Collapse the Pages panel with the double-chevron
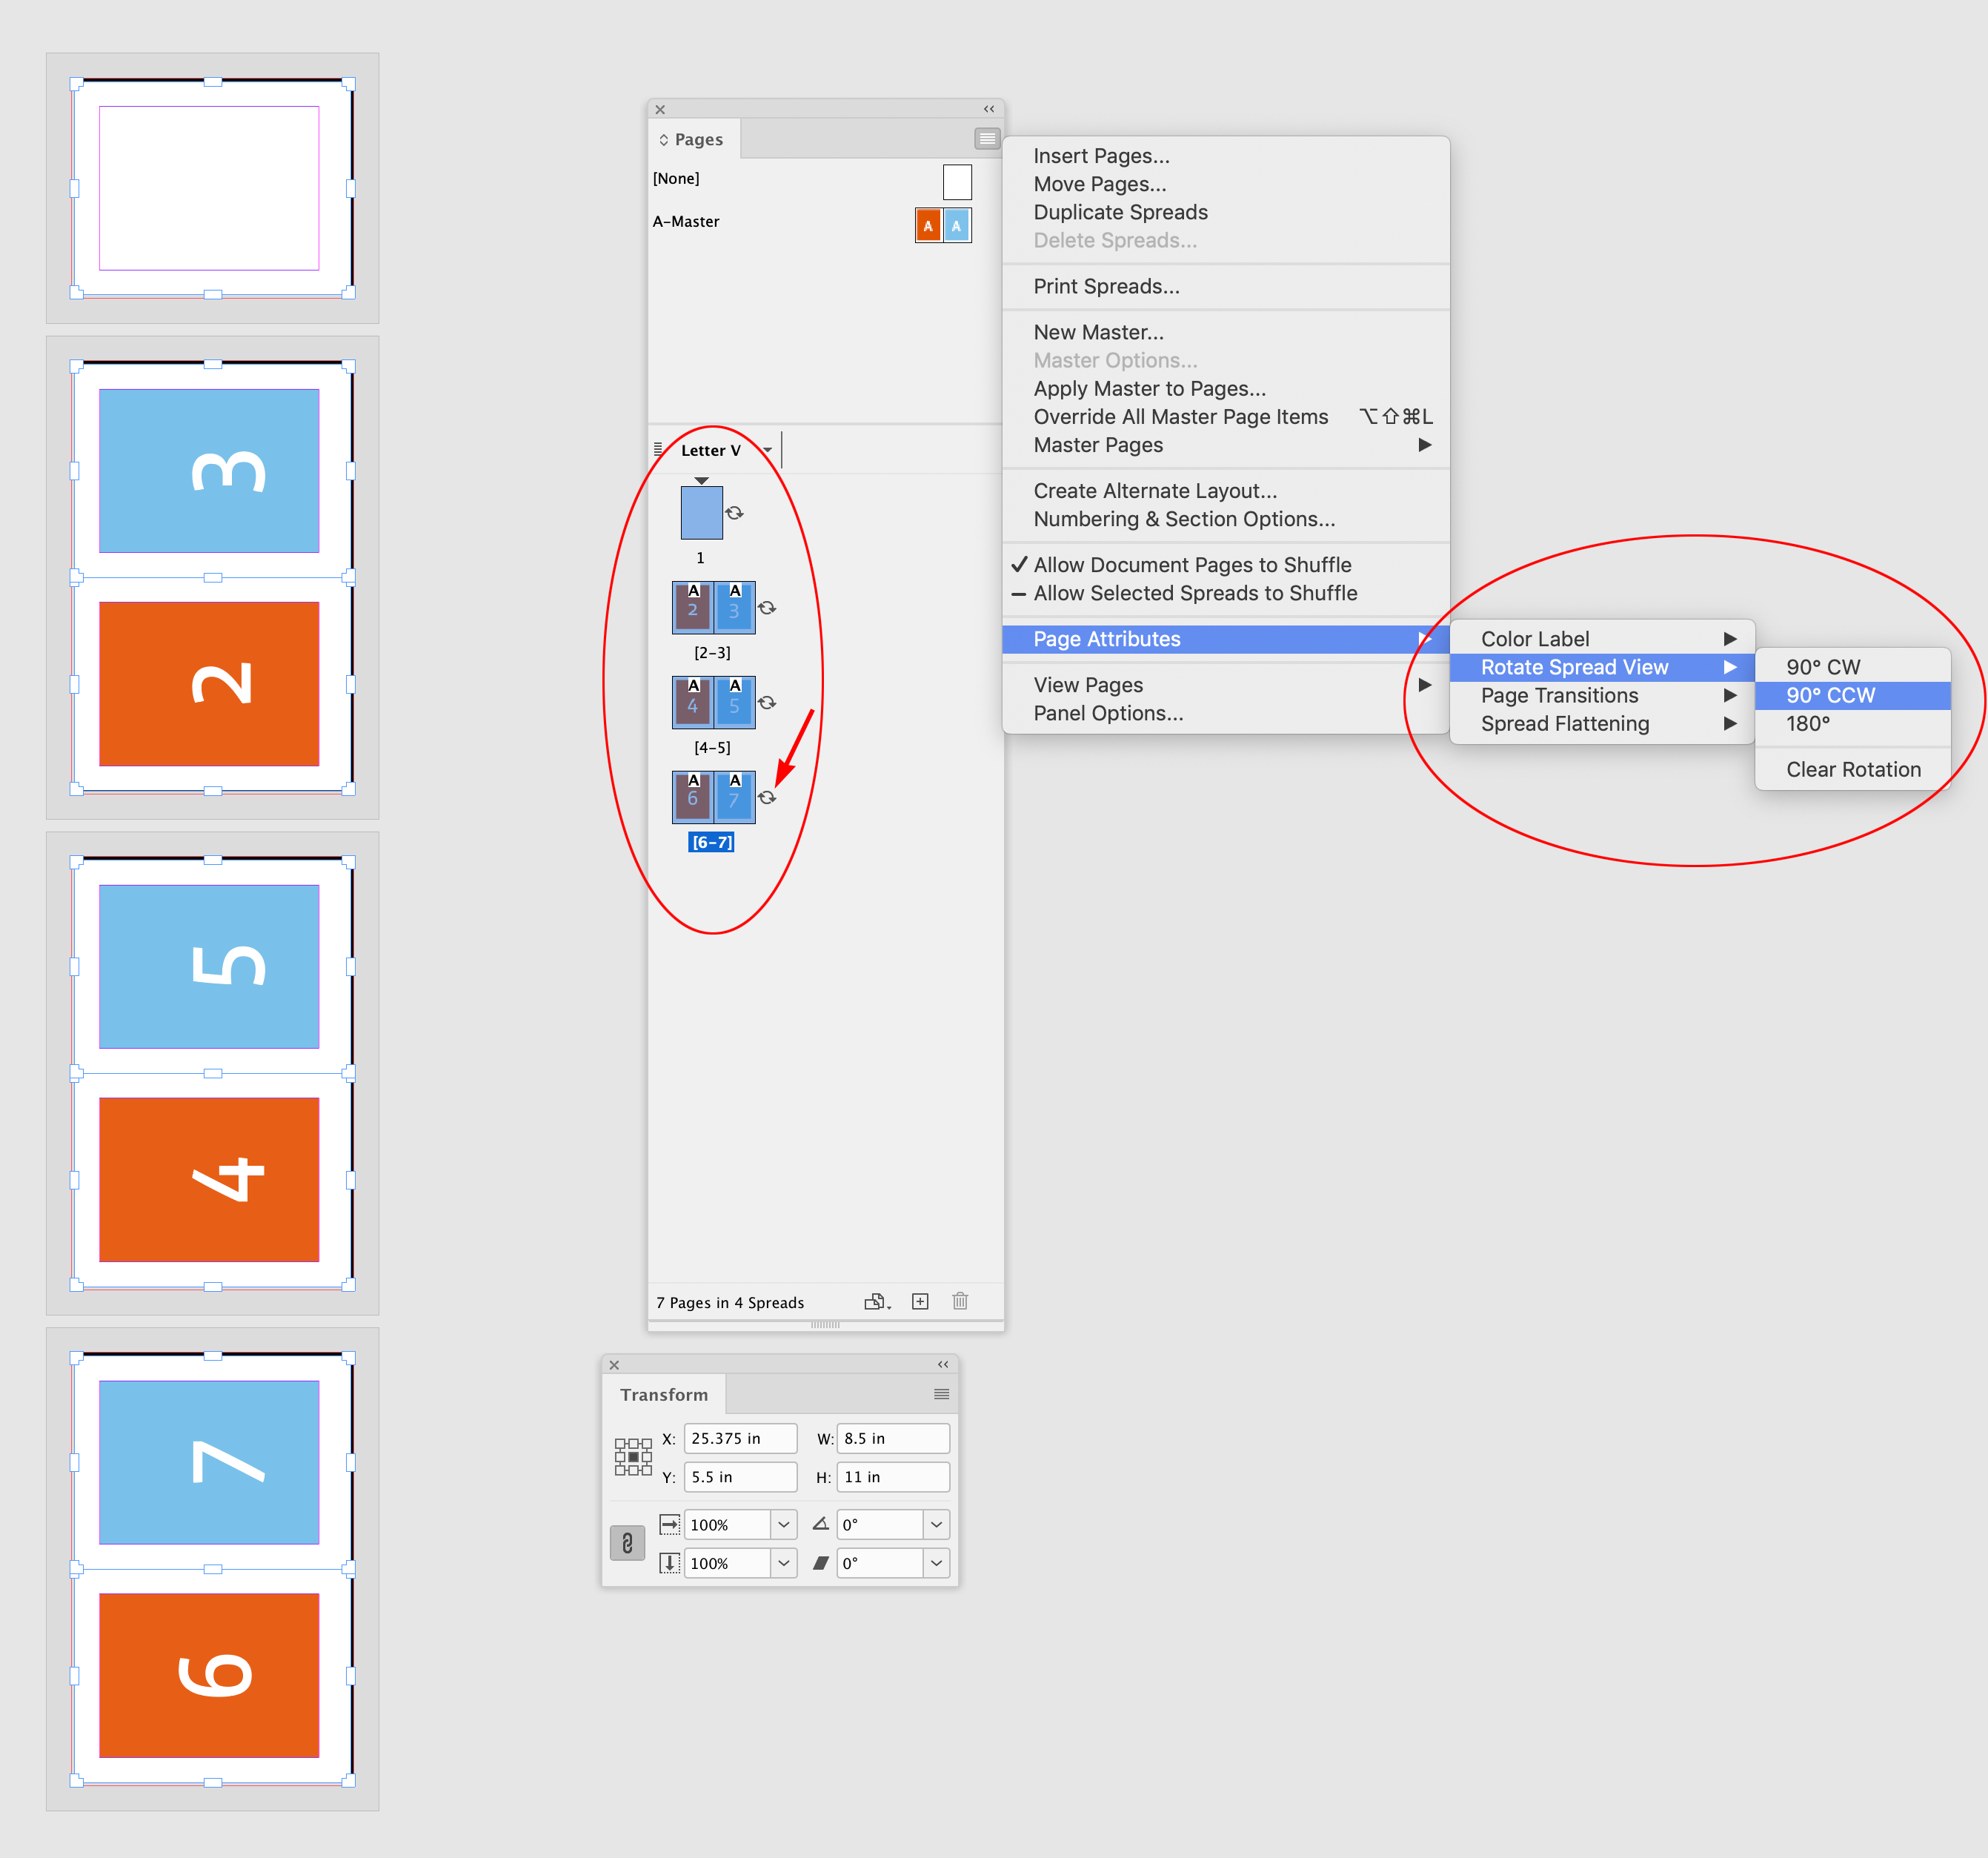This screenshot has width=1988, height=1858. click(988, 109)
